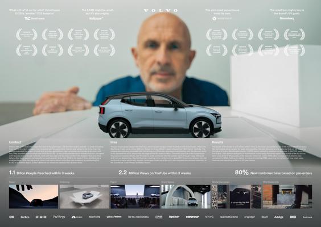Click the Wall Street Journal logo
The image size is (321, 227).
pos(138,217)
